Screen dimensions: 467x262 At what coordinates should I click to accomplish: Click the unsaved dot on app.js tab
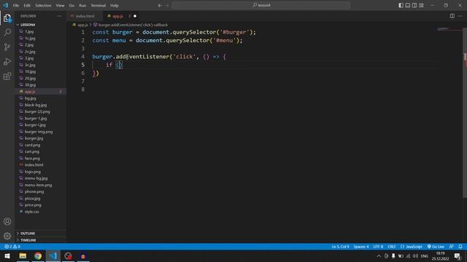pos(135,16)
